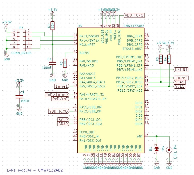Select resistor R1 10k symbol
The width and height of the screenshot is (194, 175).
[52, 26]
